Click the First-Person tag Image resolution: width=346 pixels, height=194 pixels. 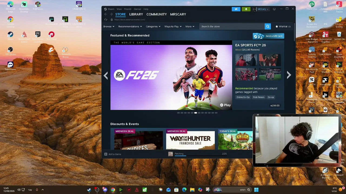pyautogui.click(x=259, y=97)
